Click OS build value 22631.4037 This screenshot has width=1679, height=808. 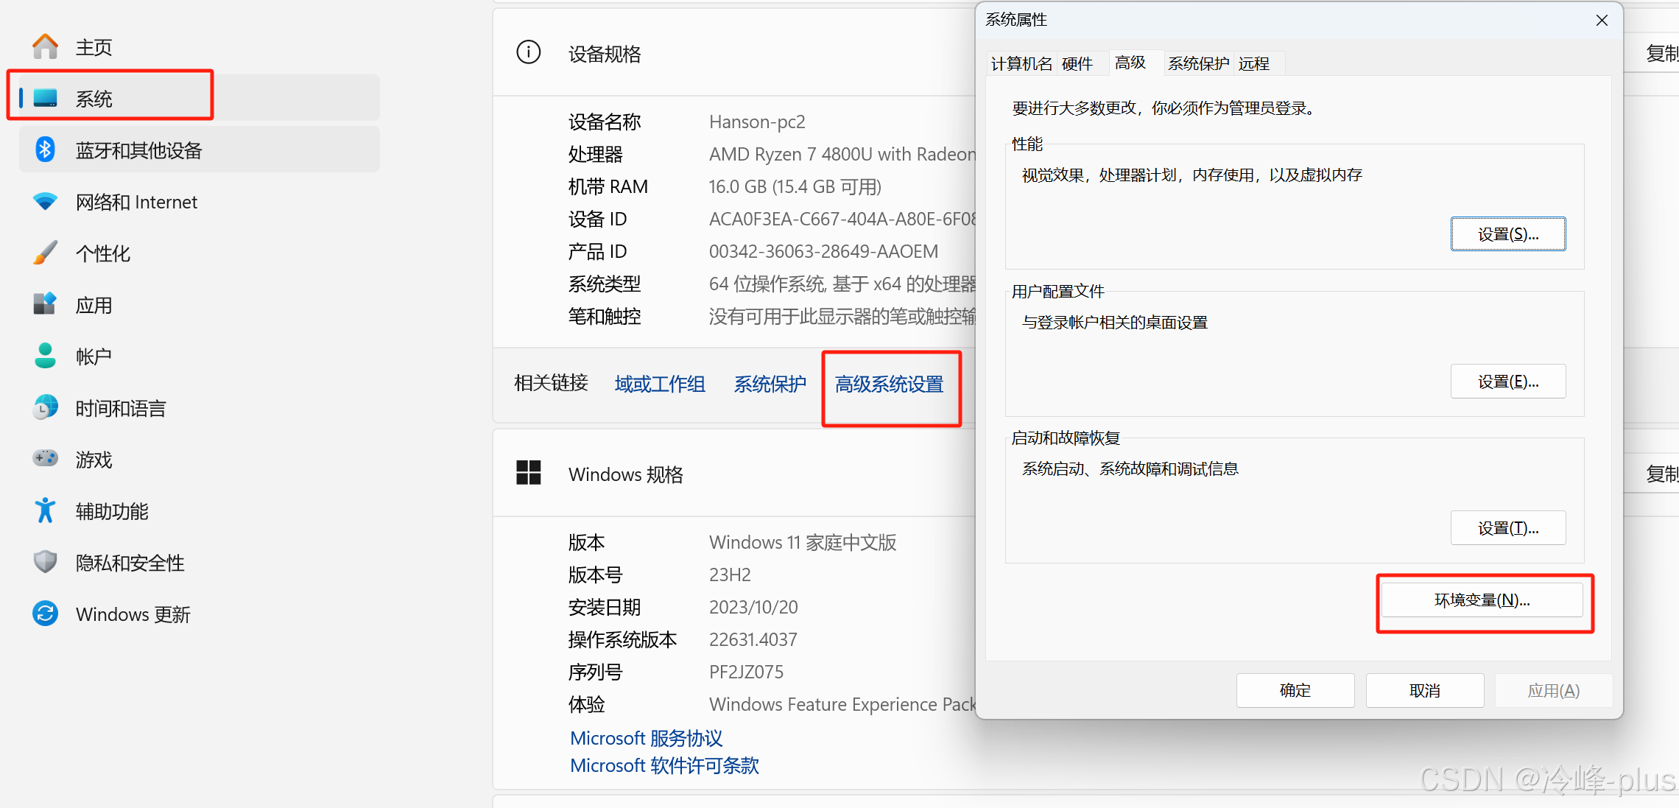pos(753,639)
